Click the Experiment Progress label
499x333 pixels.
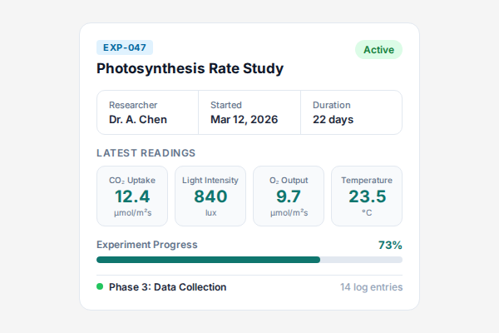point(147,245)
